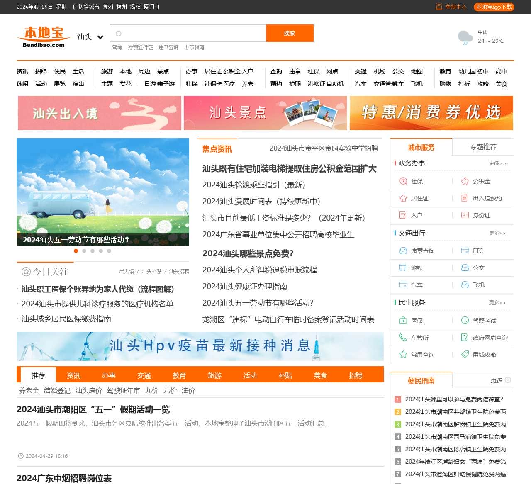Expand the 汕头 city selector dropdown
Viewport: 531px width, 484px height.
pyautogui.click(x=100, y=37)
